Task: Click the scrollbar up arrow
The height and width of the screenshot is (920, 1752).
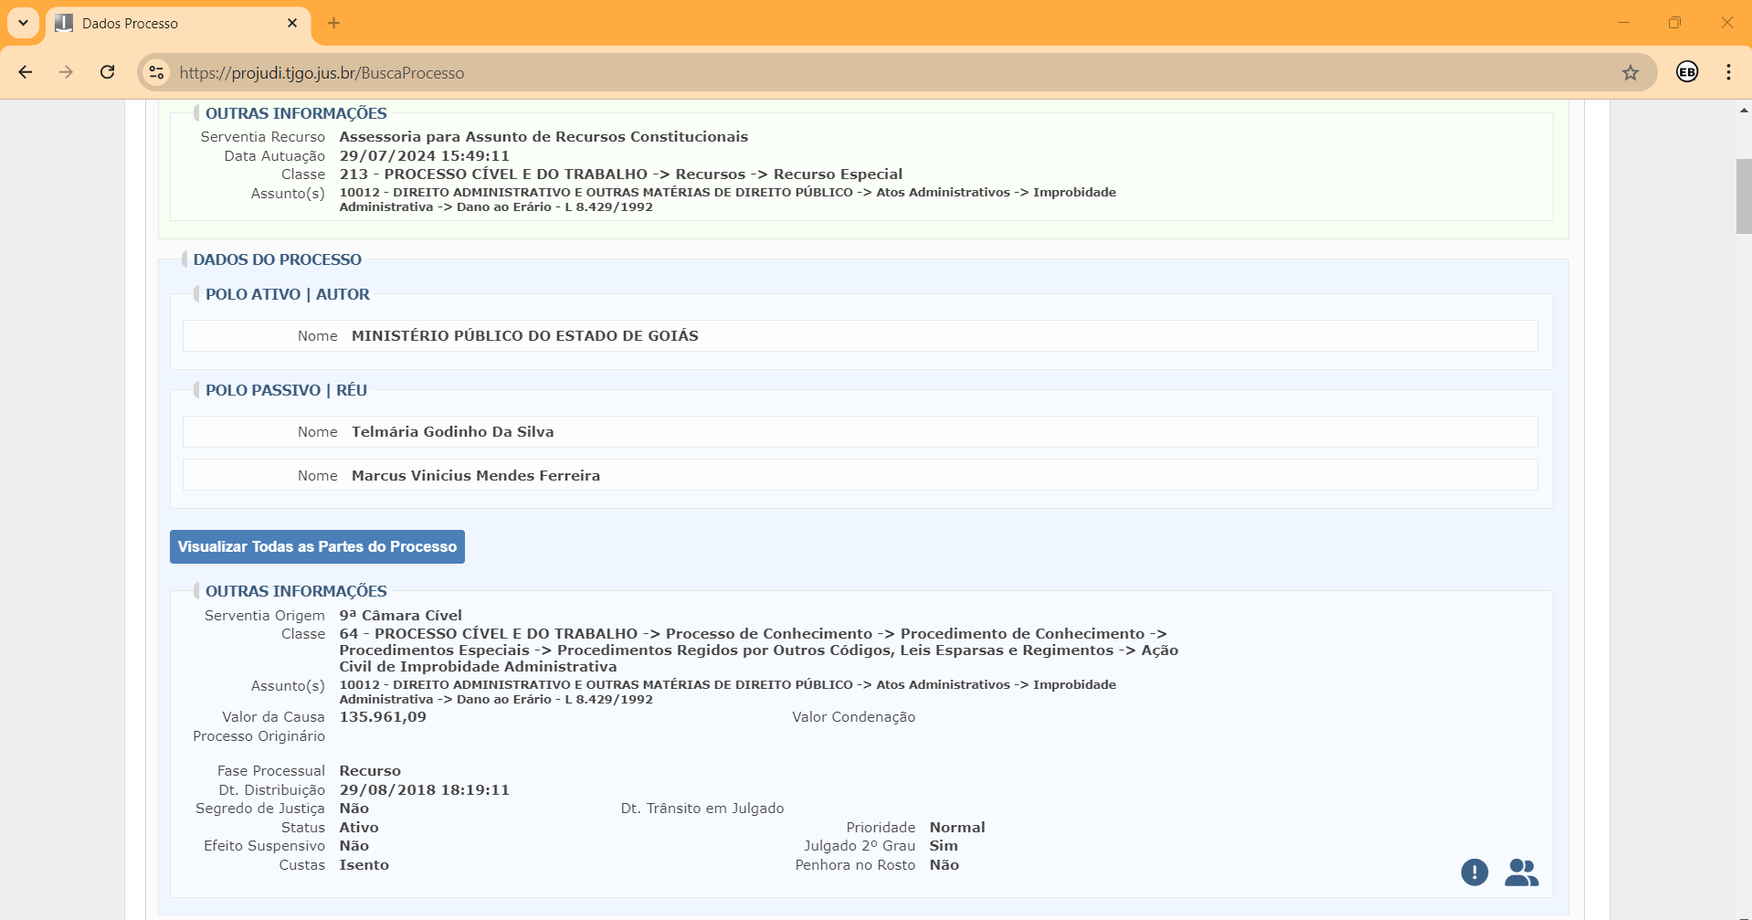Action: 1743,111
